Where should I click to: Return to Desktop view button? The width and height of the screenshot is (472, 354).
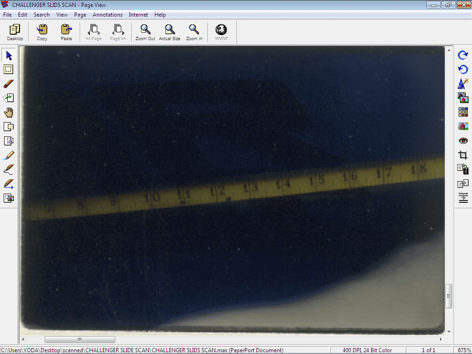coord(15,32)
